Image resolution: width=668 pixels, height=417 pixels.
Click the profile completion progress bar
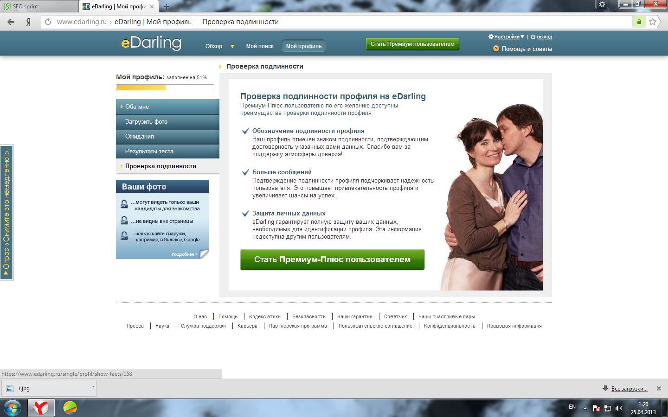[165, 88]
